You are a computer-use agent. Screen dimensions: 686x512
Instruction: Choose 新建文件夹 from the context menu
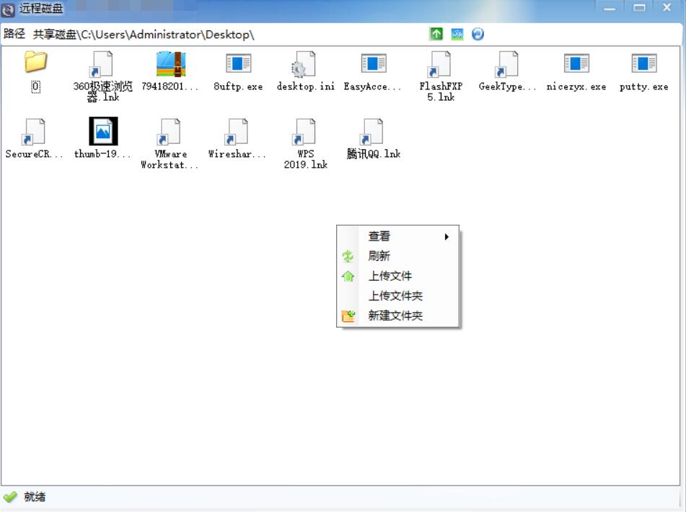[x=395, y=315]
